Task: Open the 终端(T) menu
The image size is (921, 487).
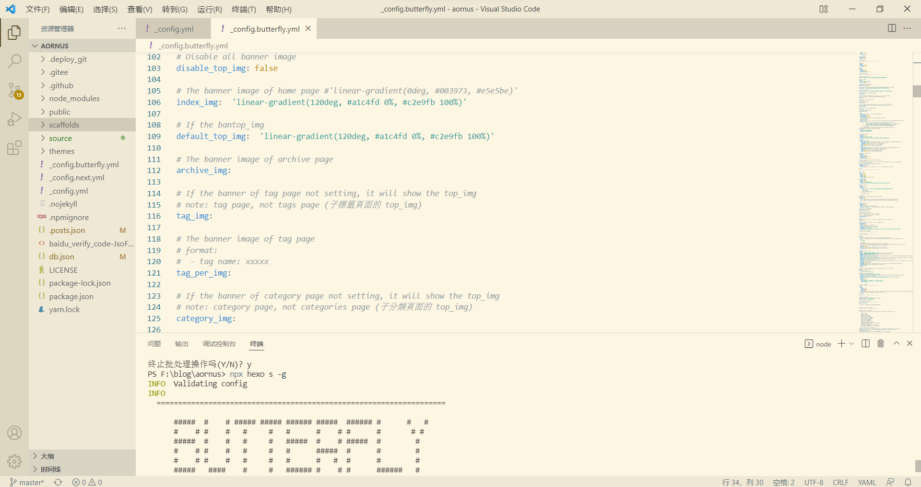Action: click(244, 9)
